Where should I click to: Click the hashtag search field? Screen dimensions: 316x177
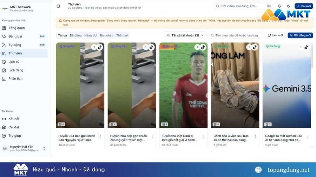(235, 35)
